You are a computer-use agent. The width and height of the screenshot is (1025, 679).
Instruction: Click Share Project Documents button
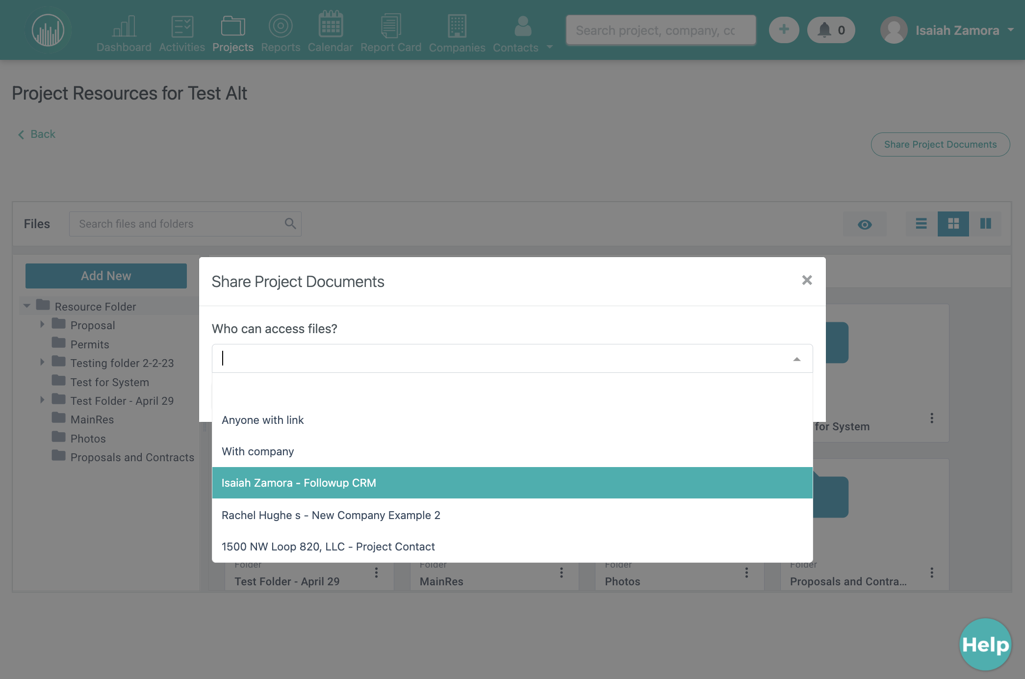[x=940, y=144]
